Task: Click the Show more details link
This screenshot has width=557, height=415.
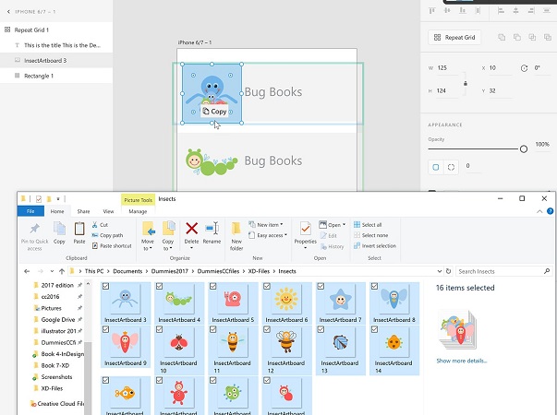Action: pos(461,361)
